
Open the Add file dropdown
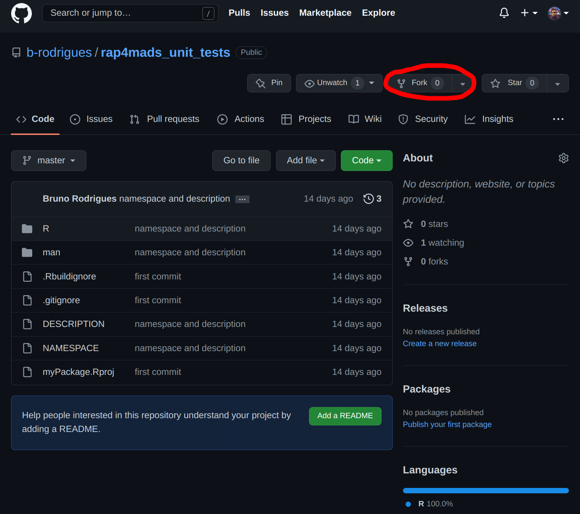pos(306,161)
